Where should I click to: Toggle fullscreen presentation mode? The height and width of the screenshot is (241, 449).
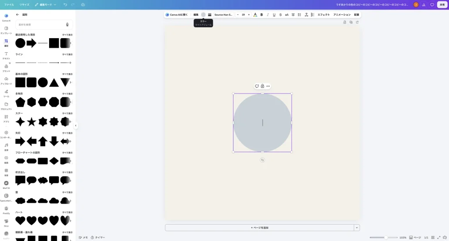[x=438, y=237]
